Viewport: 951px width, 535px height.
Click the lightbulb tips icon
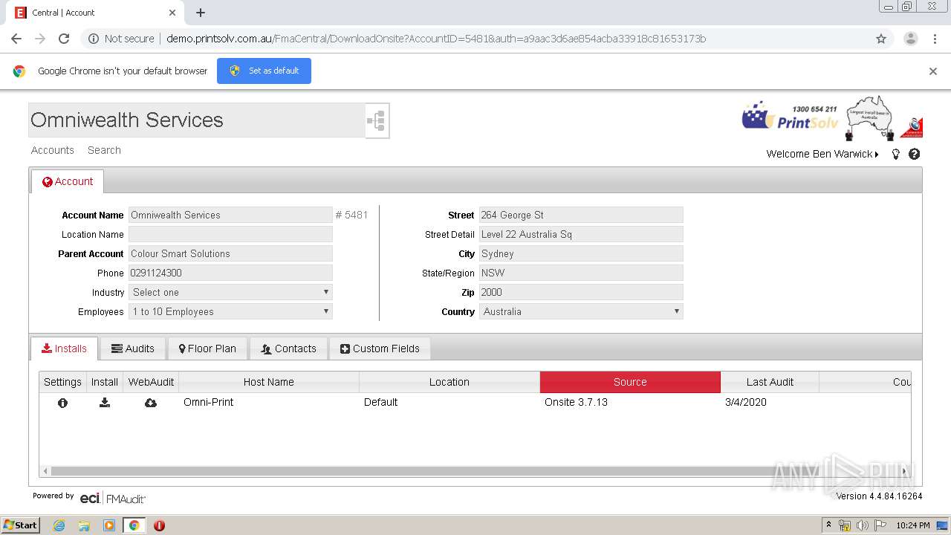[x=896, y=155]
